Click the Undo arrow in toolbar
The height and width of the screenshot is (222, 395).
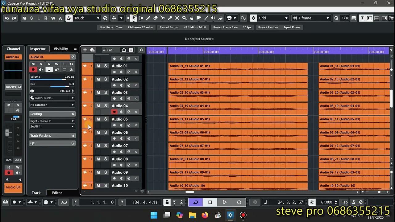[x=7, y=18]
